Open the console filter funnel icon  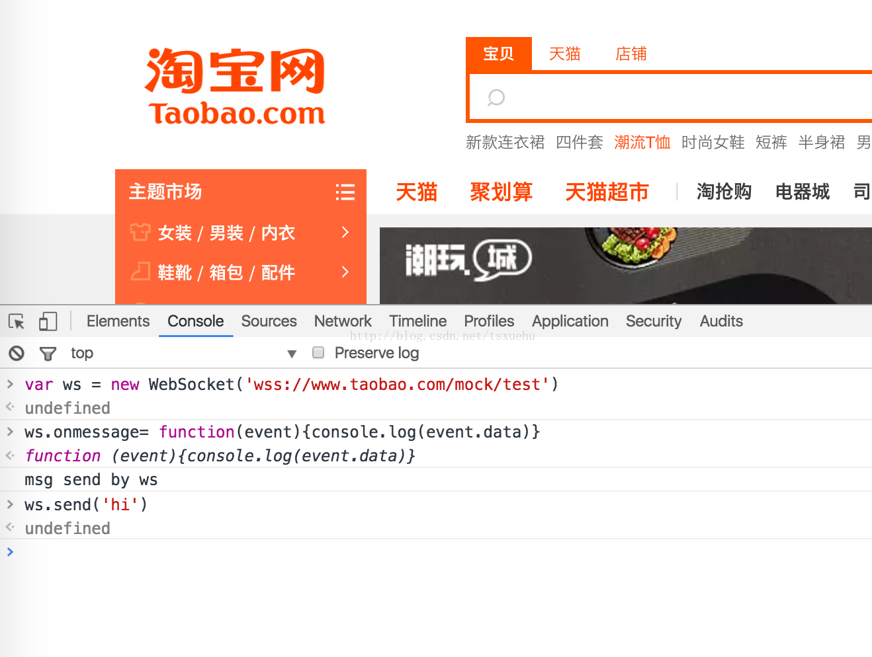pos(48,354)
